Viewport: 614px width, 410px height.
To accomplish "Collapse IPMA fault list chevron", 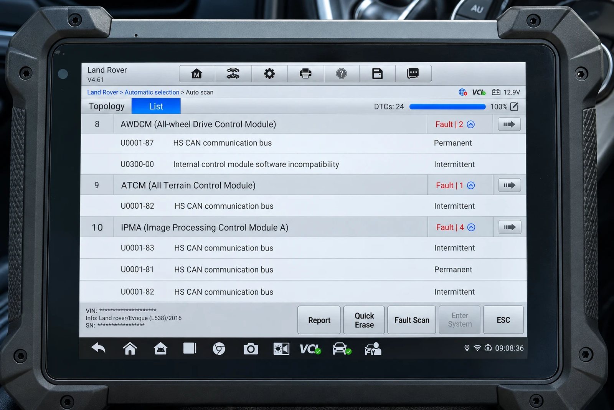I will [x=471, y=227].
